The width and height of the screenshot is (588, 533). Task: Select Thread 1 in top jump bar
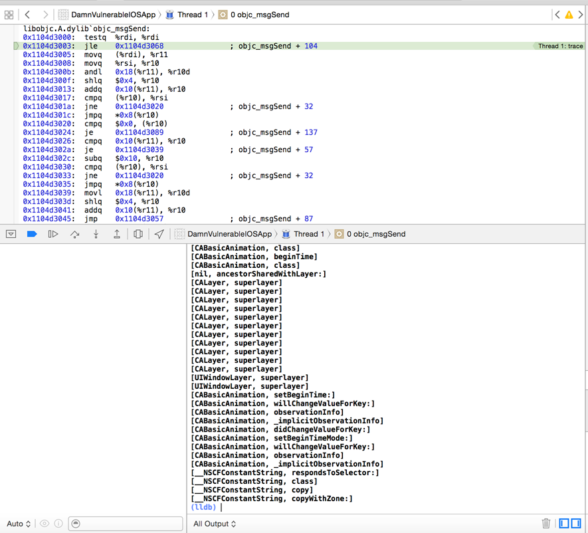[192, 15]
